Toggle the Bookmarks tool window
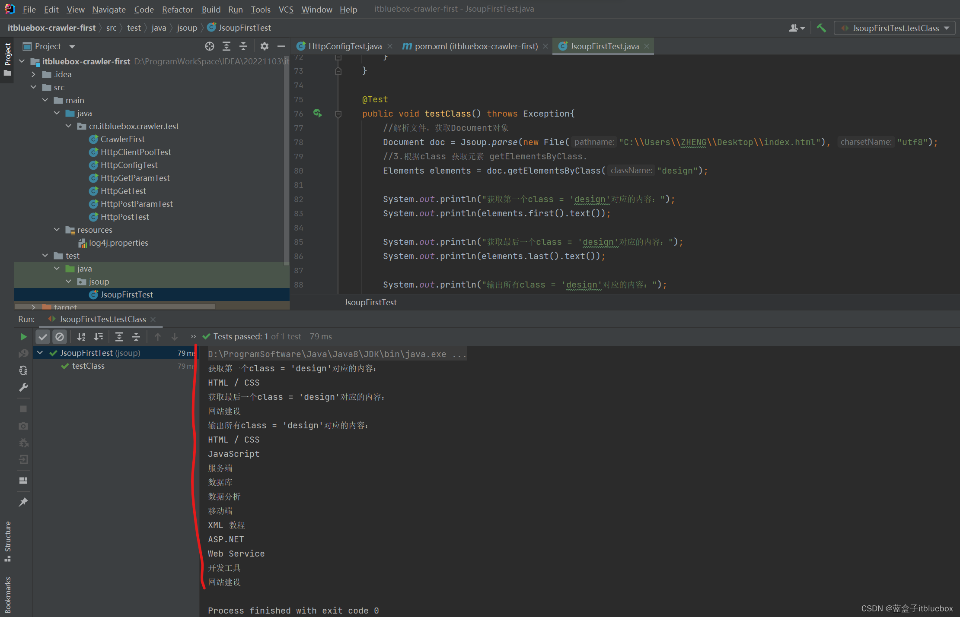Screen dimensions: 960x617 click(x=7, y=595)
